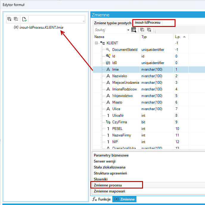Viewport: 205px width, 205px height.
Task: Click text type icon beside Miasto
Action: [x=108, y=102]
